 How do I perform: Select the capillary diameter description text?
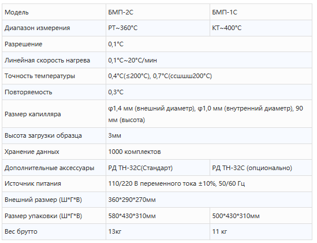click(x=206, y=114)
